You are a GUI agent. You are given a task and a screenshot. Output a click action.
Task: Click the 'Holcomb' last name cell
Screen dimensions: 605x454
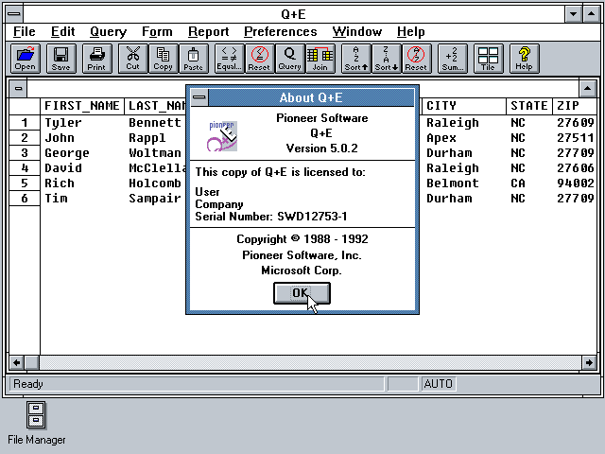pyautogui.click(x=155, y=183)
